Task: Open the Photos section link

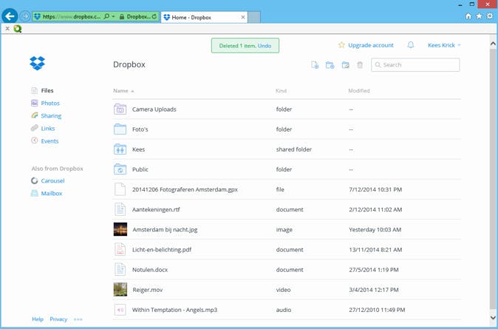Action: [x=50, y=103]
